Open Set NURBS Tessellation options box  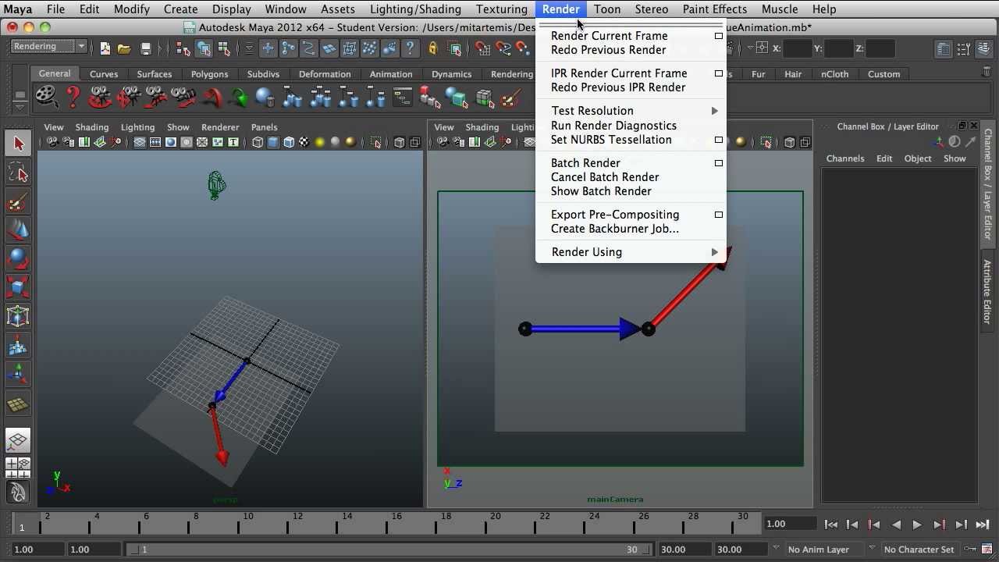[719, 140]
